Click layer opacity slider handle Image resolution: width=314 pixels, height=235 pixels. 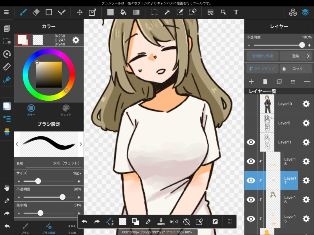tap(302, 45)
